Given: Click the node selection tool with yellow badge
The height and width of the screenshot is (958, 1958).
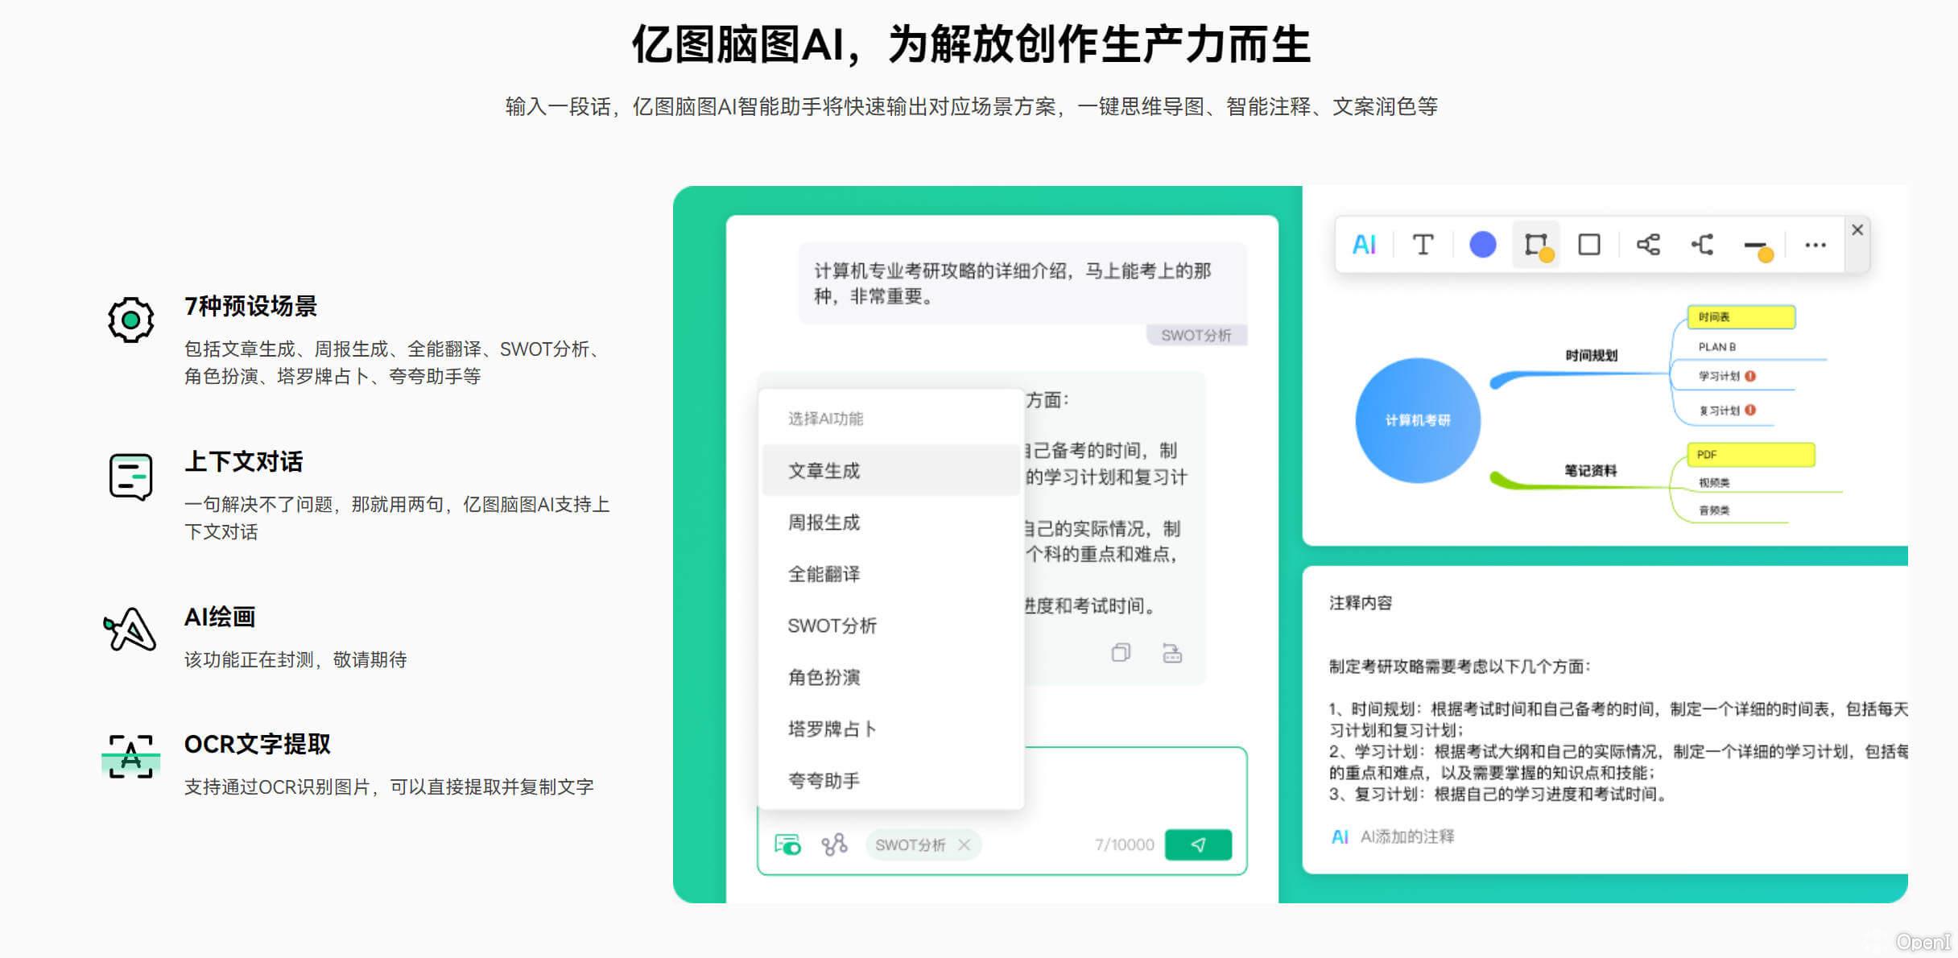Looking at the screenshot, I should coord(1536,246).
